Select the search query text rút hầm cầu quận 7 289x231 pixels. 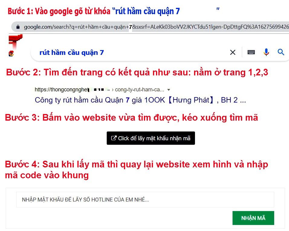point(71,52)
